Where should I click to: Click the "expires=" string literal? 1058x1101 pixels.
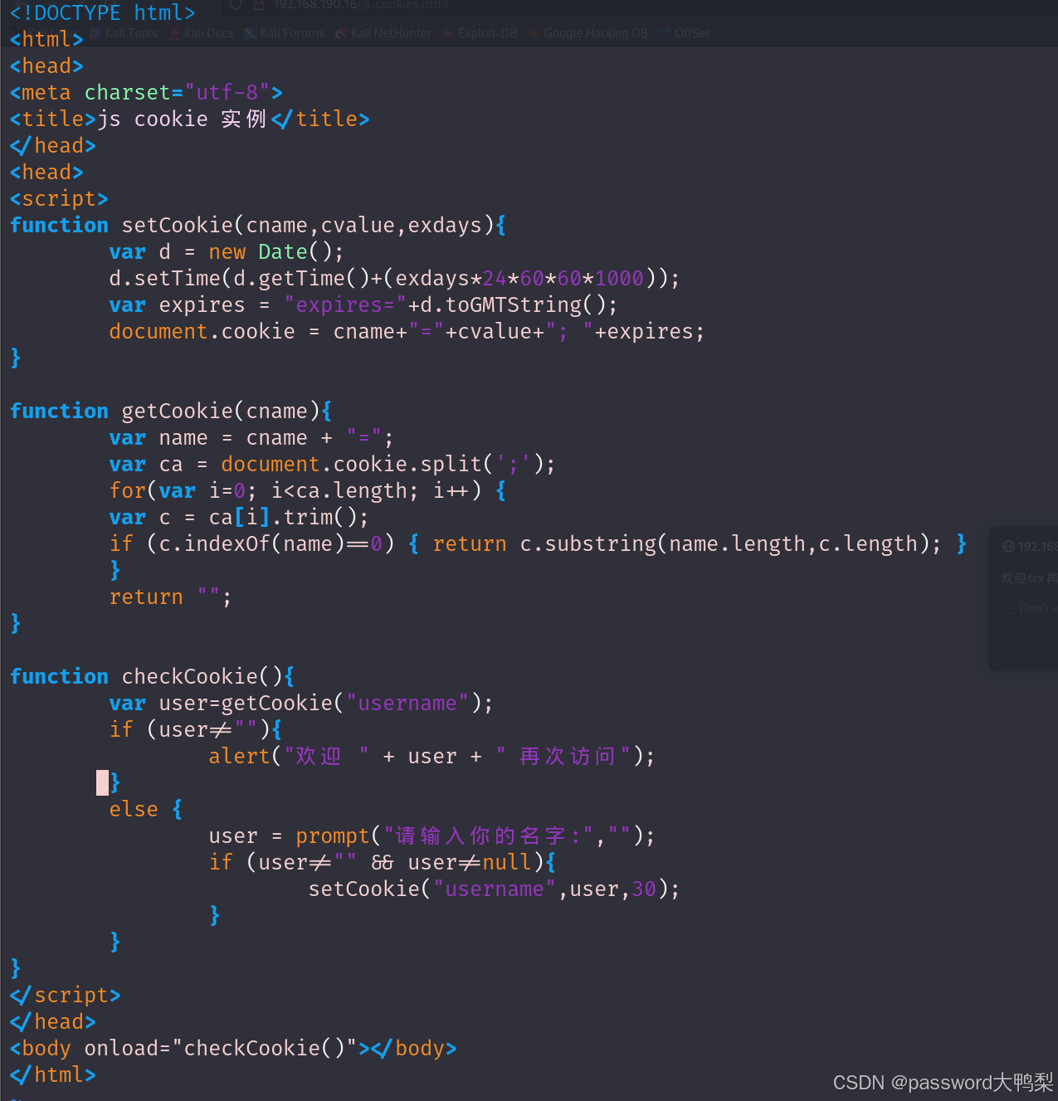pyautogui.click(x=345, y=304)
